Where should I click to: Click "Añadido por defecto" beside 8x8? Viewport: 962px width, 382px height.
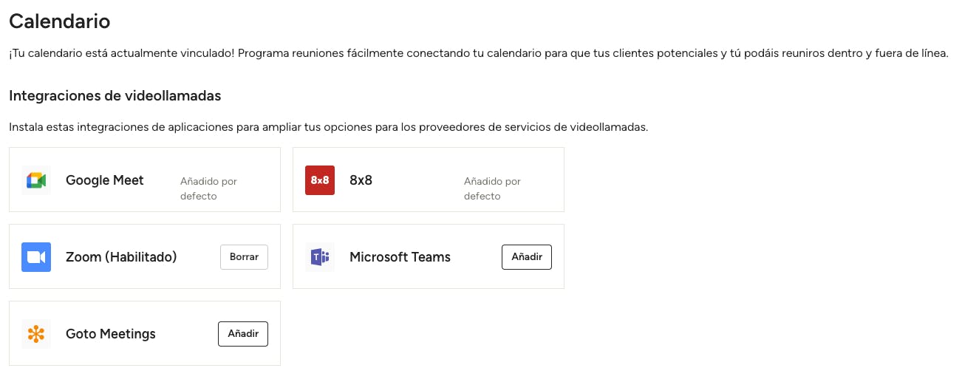(492, 188)
